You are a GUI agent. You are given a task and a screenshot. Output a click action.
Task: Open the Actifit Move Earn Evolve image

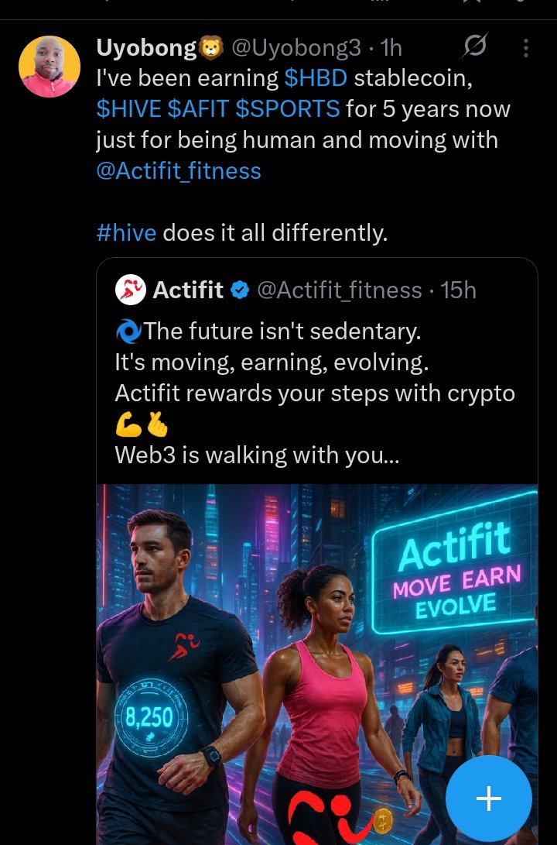(x=317, y=664)
